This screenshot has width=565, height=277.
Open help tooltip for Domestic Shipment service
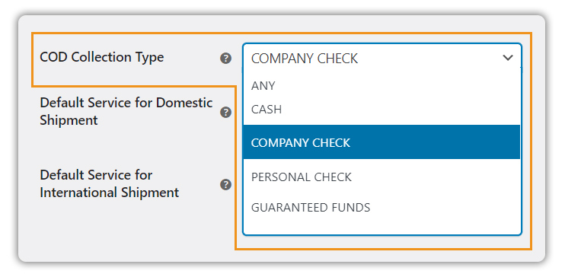coord(225,113)
